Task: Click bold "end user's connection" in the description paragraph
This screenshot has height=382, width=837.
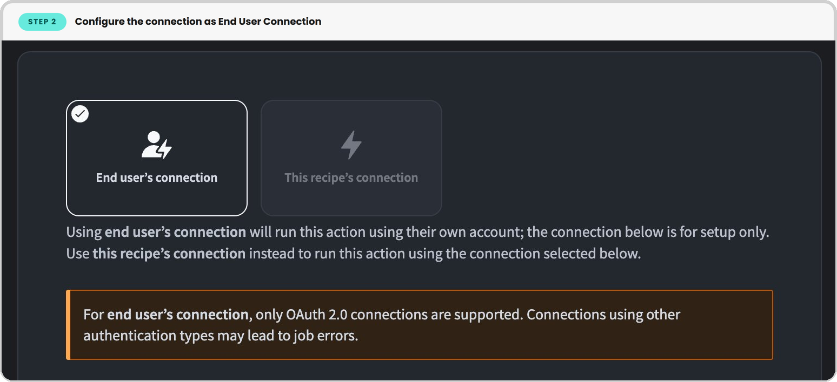Action: 175,233
